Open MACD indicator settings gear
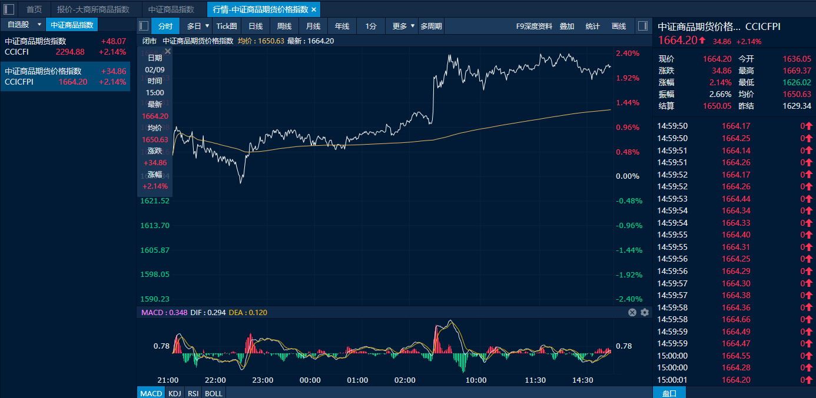Screen dimensions: 816x398 (x=645, y=312)
